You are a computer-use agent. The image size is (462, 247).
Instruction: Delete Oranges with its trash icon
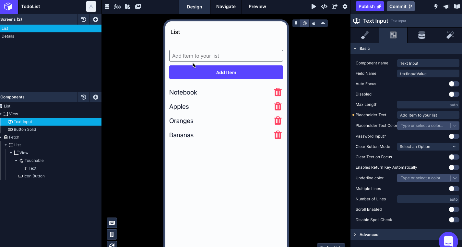pos(278,121)
